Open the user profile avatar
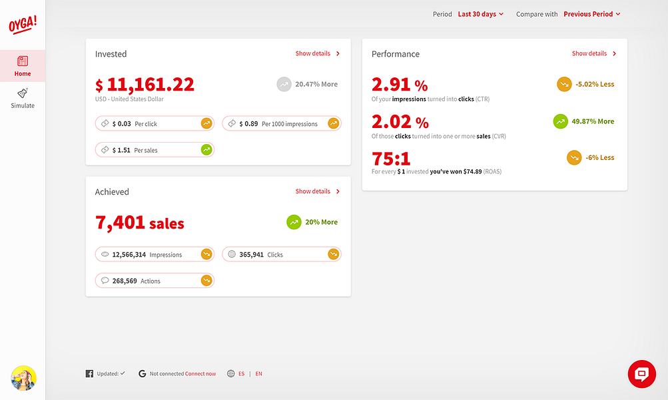The height and width of the screenshot is (400, 668). (23, 378)
